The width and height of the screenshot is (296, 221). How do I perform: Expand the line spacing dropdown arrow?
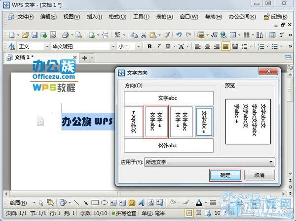coord(251,46)
